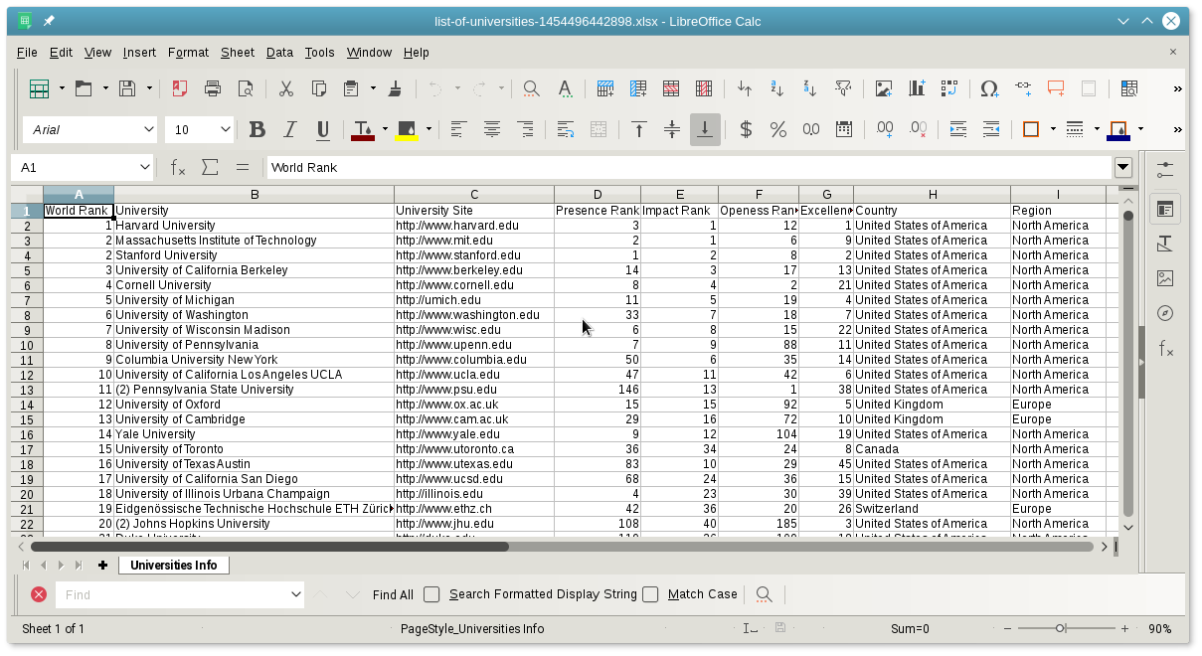The width and height of the screenshot is (1202, 656).
Task: Click the Insert Image icon
Action: point(883,88)
